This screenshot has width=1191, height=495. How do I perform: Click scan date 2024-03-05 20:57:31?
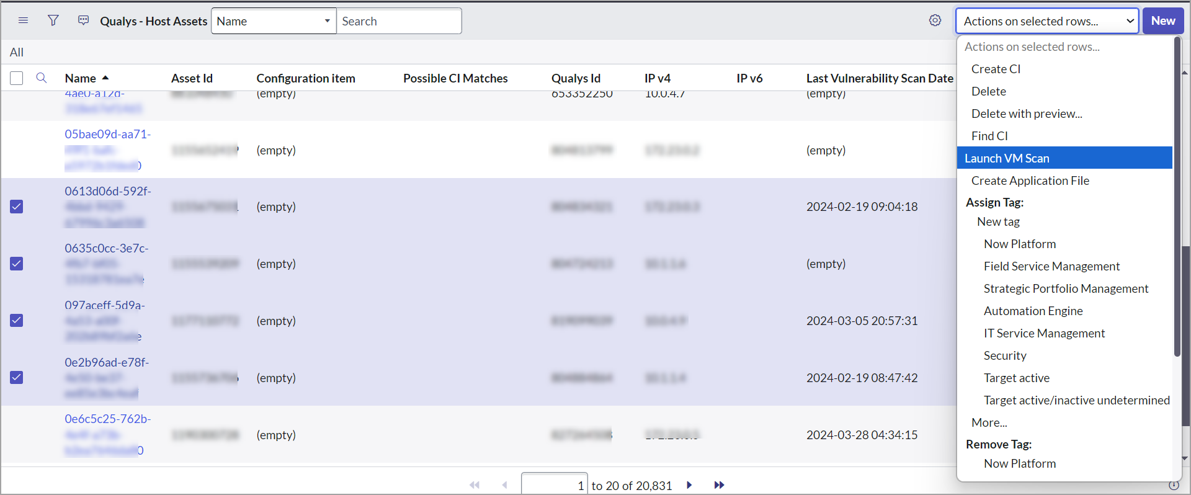pyautogui.click(x=862, y=321)
